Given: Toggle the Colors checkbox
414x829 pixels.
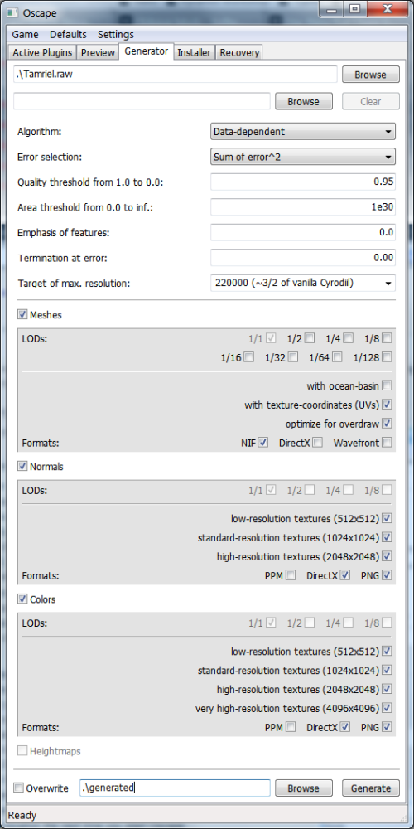Looking at the screenshot, I should [22, 599].
